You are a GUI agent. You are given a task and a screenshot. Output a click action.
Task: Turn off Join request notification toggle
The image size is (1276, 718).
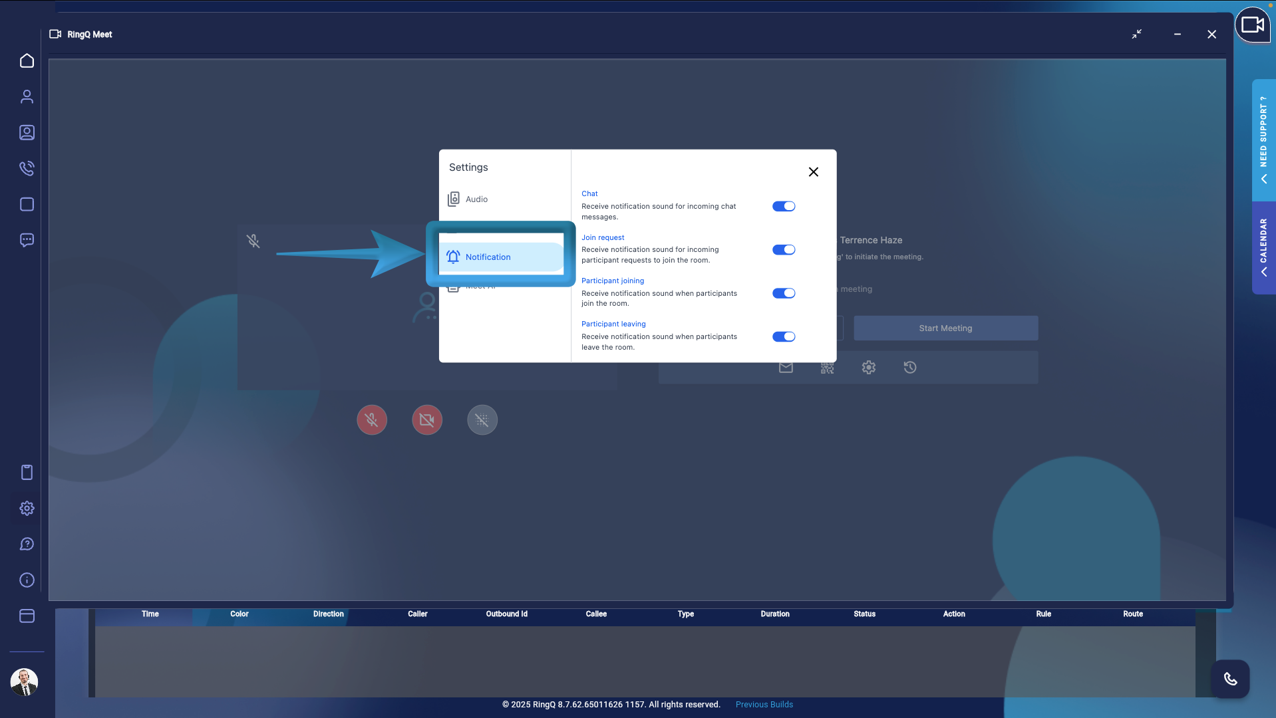pyautogui.click(x=783, y=250)
